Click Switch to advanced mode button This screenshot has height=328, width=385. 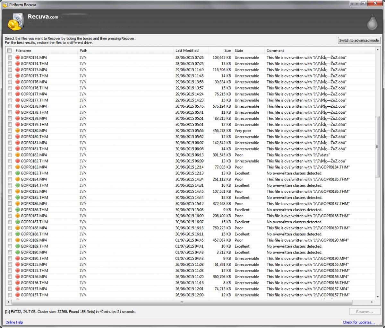coord(359,40)
